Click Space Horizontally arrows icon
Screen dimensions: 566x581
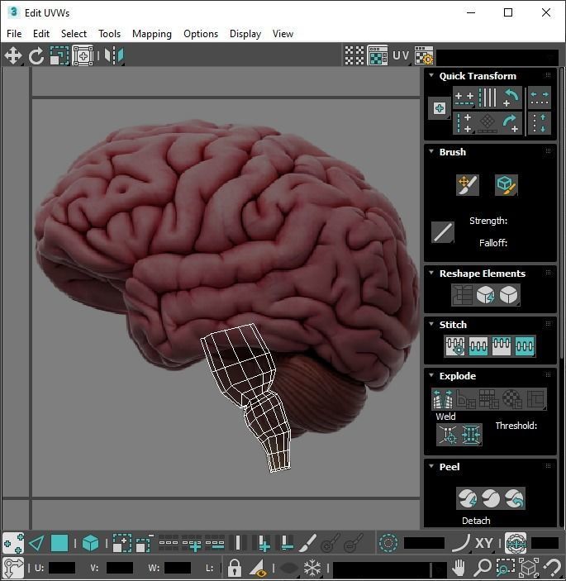(x=540, y=98)
